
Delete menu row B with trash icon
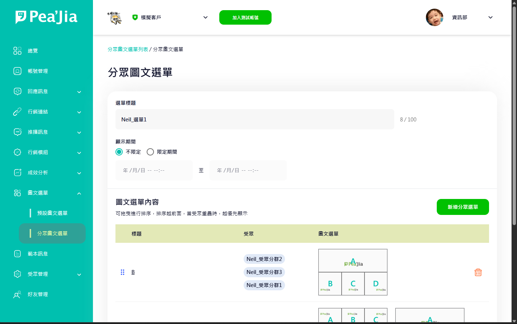(478, 272)
